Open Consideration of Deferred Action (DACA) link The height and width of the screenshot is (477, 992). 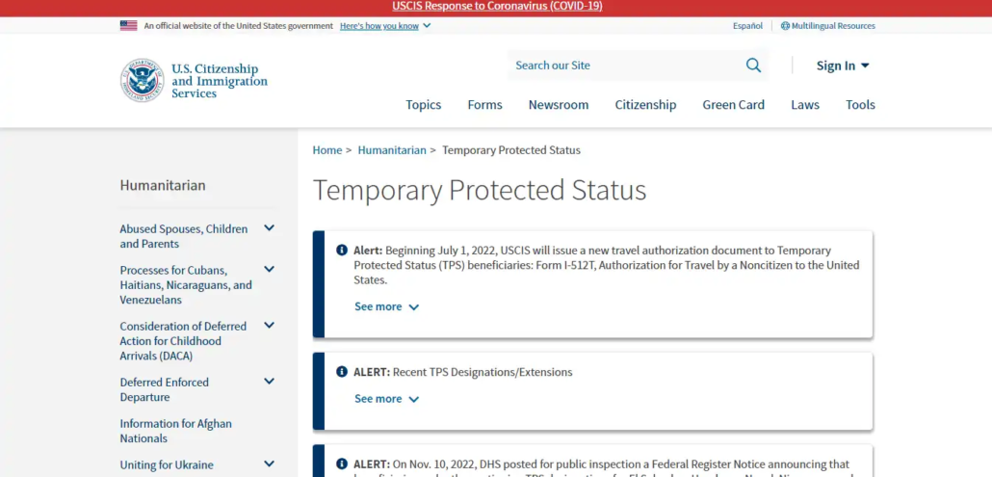[183, 341]
